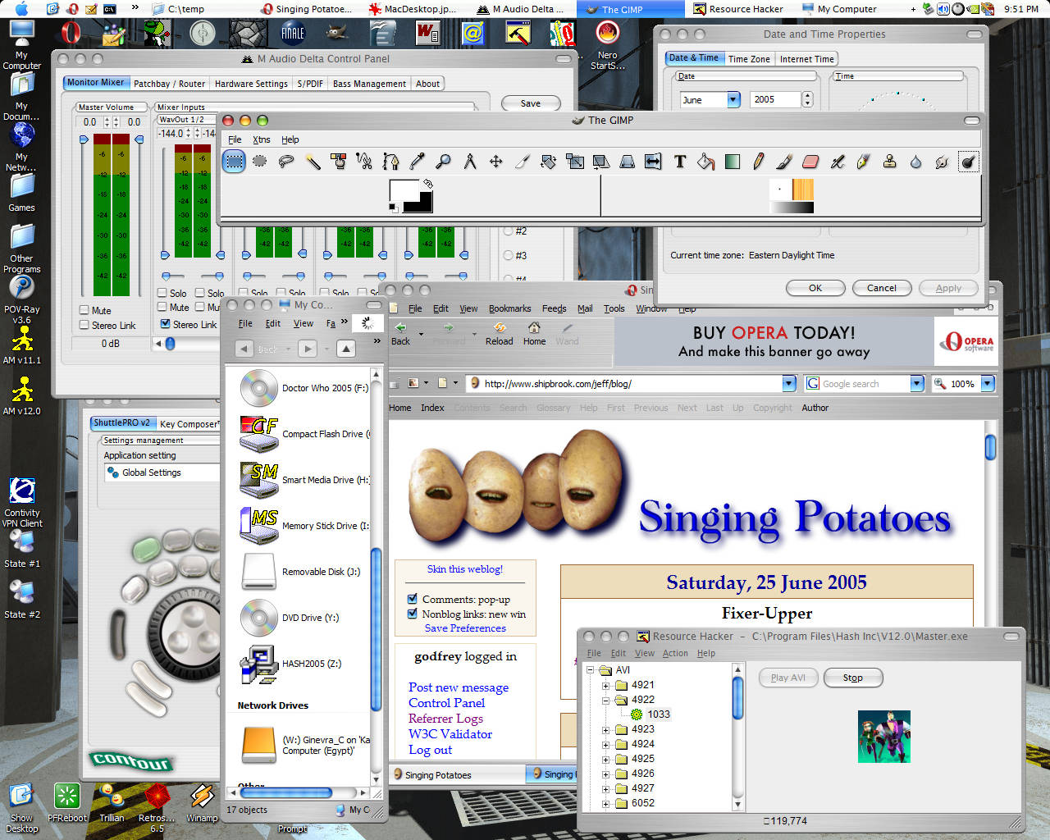Open the 100% zoom dropdown in Opera

[988, 383]
